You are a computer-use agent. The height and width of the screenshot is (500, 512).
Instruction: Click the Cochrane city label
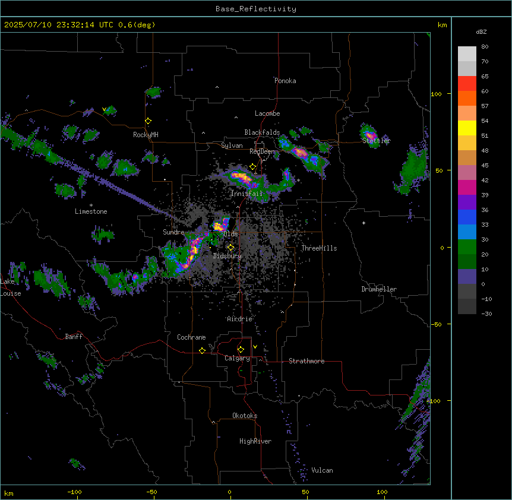coord(191,337)
